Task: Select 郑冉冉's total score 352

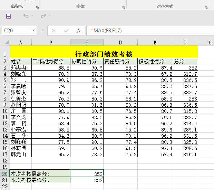Action: tap(185, 67)
